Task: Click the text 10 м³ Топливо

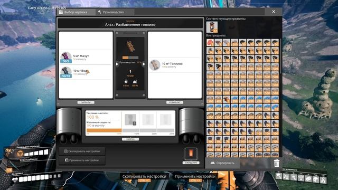Action: pos(172,64)
